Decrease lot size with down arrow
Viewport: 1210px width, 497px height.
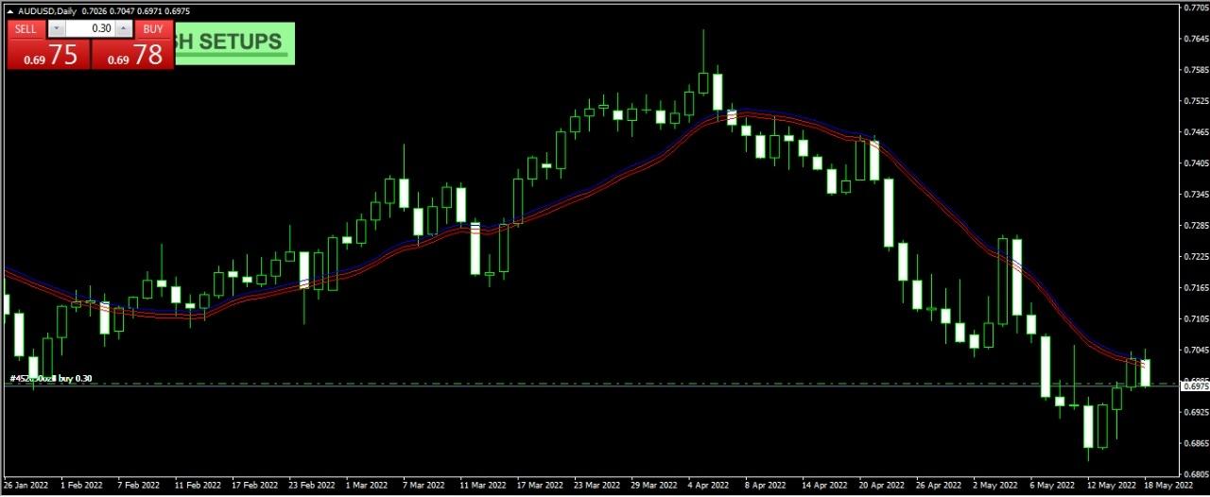(55, 29)
